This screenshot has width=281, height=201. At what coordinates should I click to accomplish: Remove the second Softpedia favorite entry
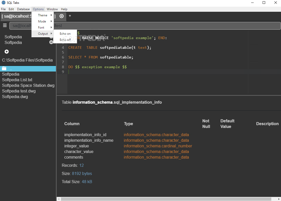click(51, 42)
